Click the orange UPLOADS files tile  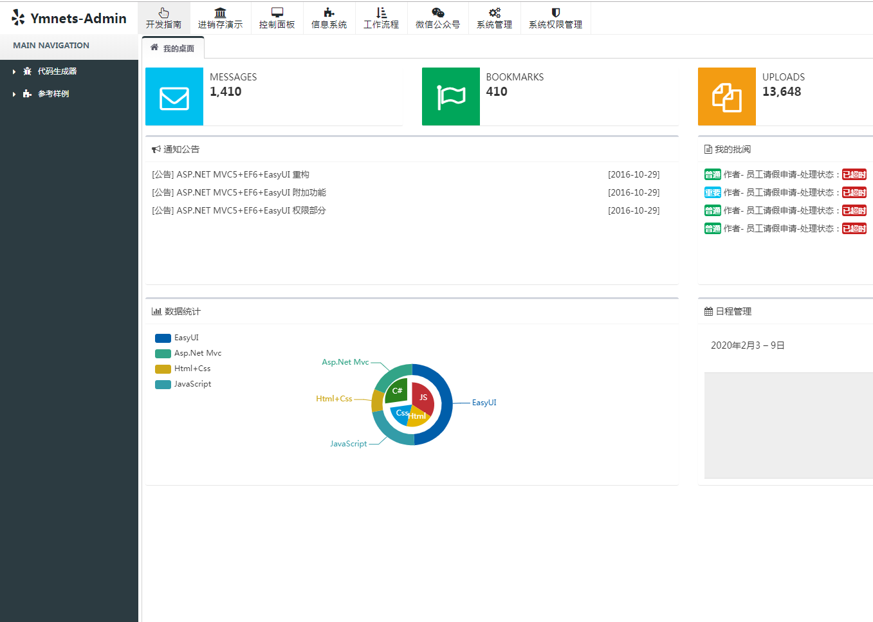point(727,96)
